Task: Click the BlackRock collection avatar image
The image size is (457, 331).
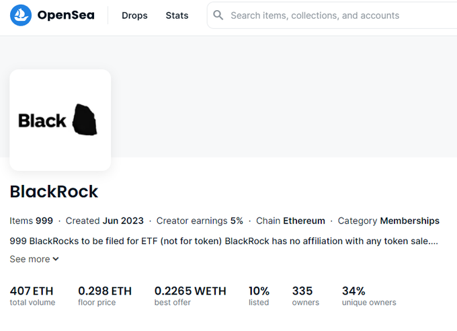Action: click(60, 120)
